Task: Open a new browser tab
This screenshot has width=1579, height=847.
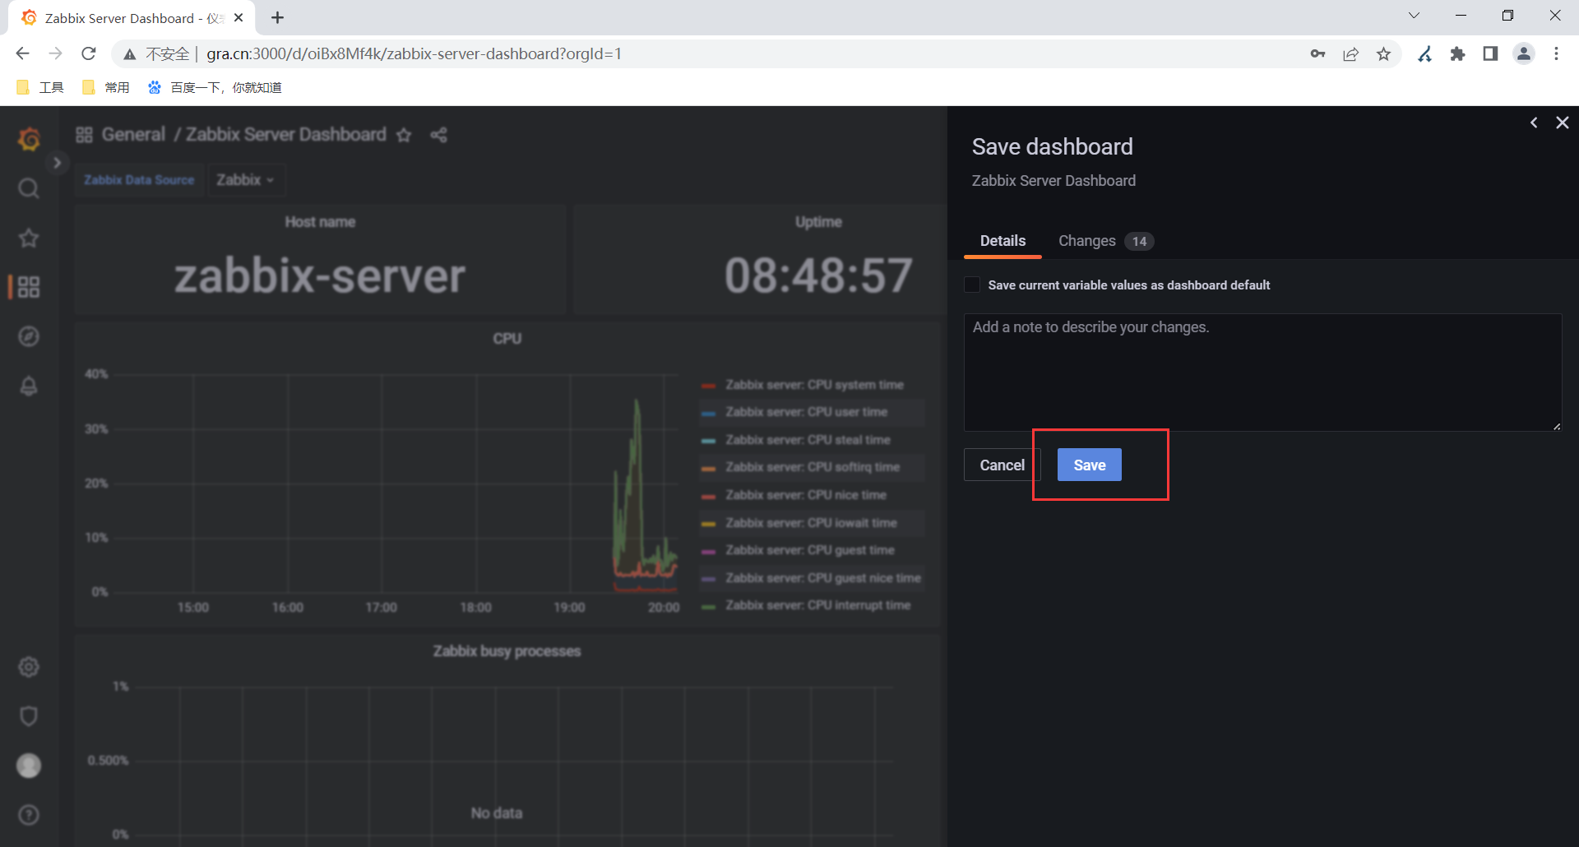Action: click(278, 17)
